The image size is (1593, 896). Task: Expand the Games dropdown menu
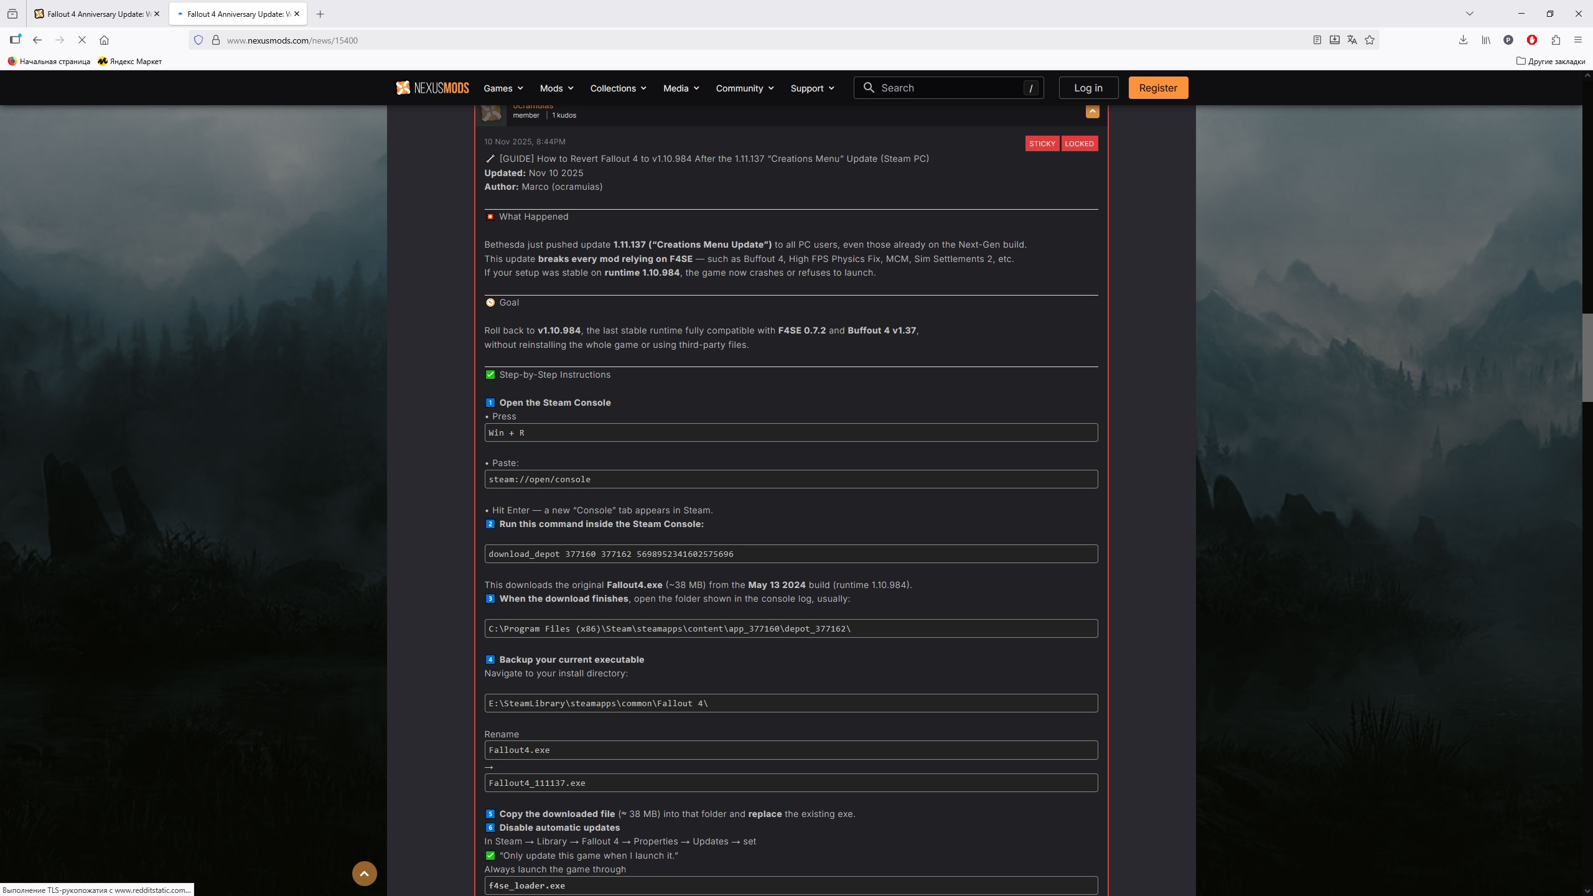(503, 88)
